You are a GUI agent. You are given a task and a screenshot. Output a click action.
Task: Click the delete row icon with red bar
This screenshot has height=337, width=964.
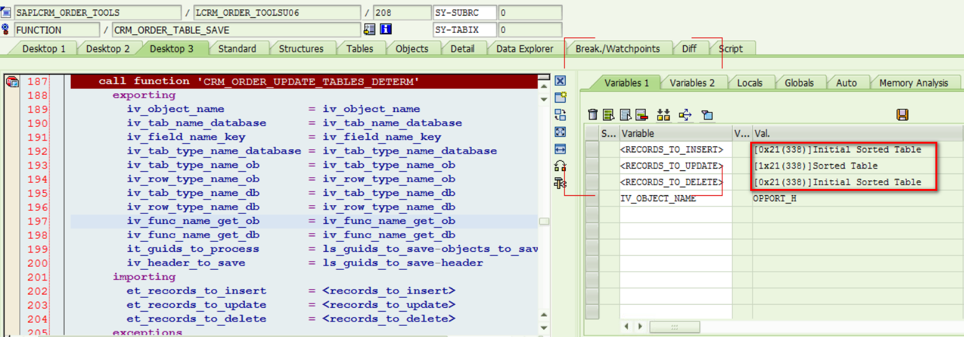click(x=641, y=114)
